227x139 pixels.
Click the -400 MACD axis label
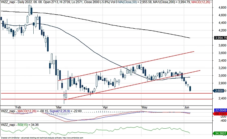[x=223, y=121]
